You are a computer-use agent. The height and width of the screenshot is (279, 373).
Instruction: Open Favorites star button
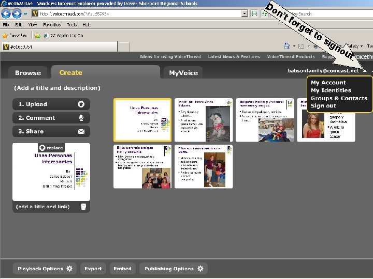(15, 36)
